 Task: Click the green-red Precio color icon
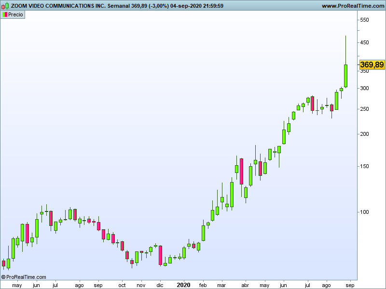click(5, 14)
